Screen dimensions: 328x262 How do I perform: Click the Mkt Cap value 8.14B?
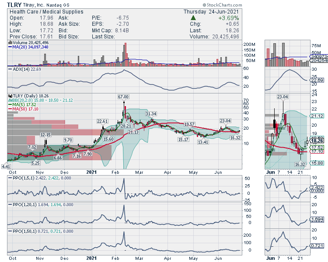click(x=122, y=31)
